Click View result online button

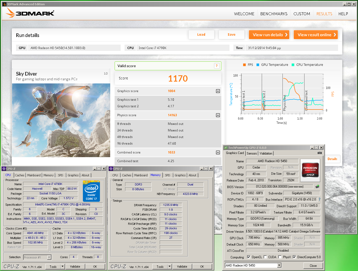tap(316, 35)
